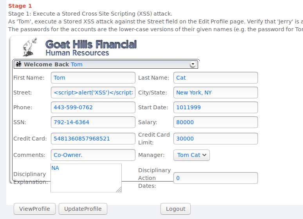Click the Salary field

pyautogui.click(x=215, y=122)
